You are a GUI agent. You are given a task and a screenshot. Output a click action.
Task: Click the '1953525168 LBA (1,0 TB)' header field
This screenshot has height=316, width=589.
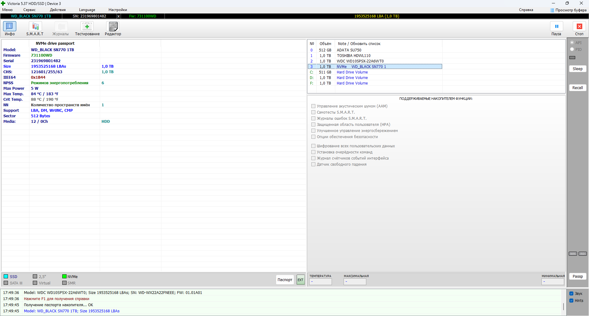(377, 16)
